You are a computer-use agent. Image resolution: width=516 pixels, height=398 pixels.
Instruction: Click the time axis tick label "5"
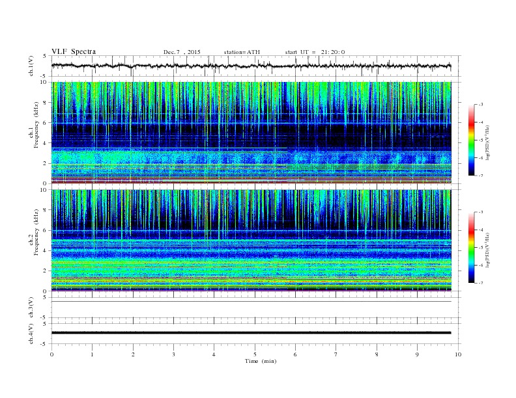[x=255, y=354]
